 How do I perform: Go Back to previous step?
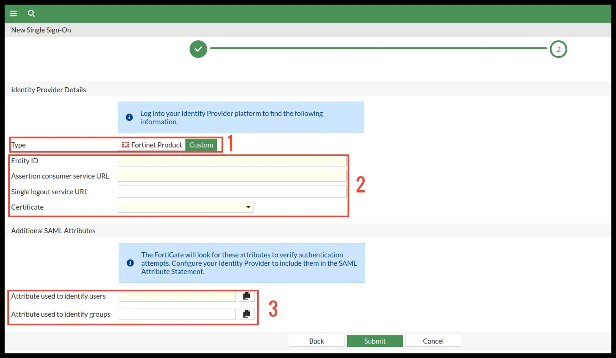point(317,341)
